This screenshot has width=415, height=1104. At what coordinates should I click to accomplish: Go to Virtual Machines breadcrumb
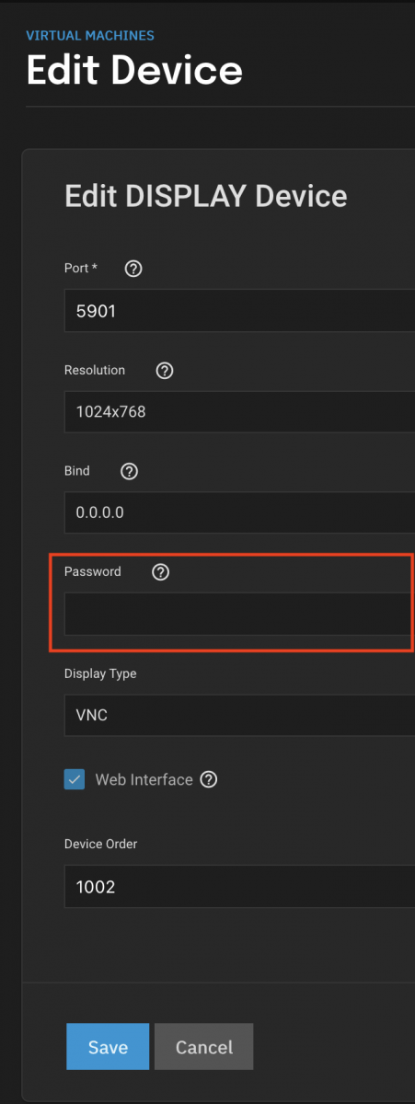[x=90, y=36]
